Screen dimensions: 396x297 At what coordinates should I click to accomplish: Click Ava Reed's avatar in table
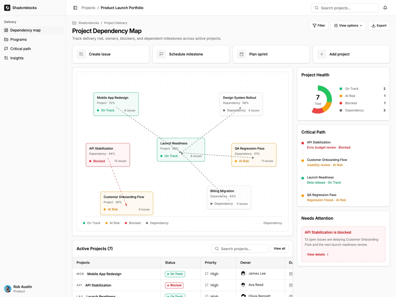(243, 285)
